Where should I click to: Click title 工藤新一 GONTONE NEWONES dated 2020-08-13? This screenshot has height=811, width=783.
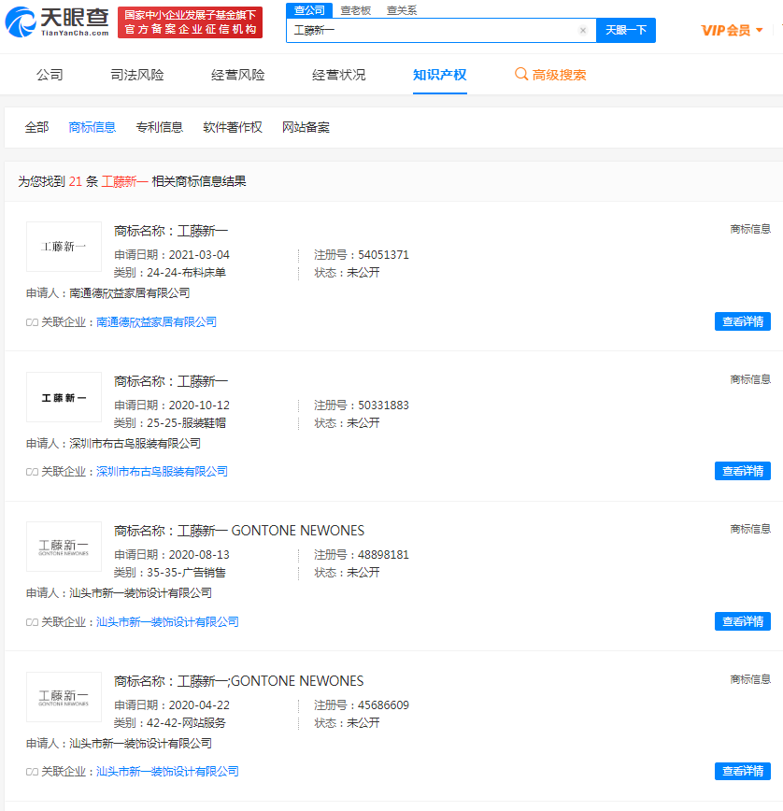click(x=270, y=531)
